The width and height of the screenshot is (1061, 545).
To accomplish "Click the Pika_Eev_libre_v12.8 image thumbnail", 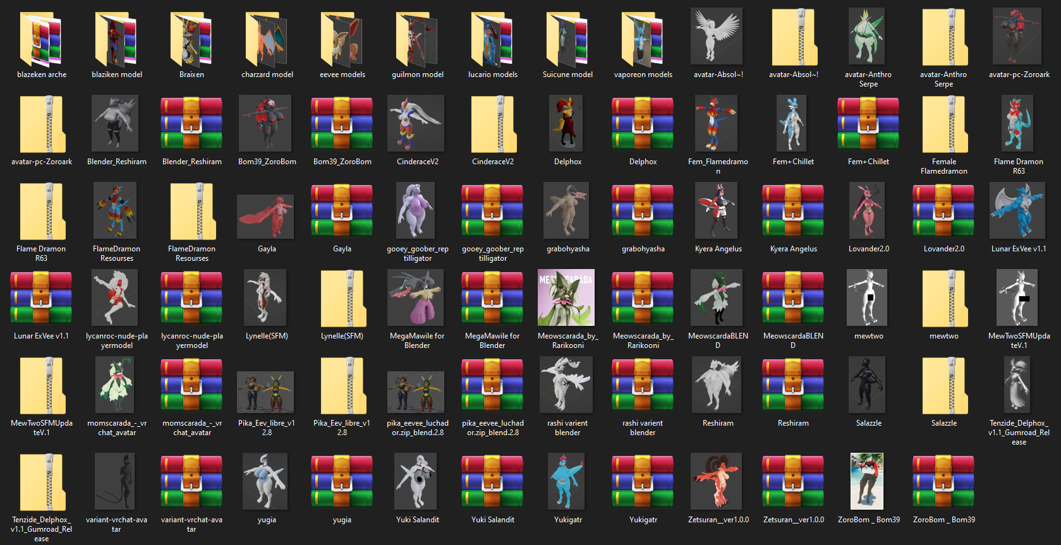I will pos(265,392).
